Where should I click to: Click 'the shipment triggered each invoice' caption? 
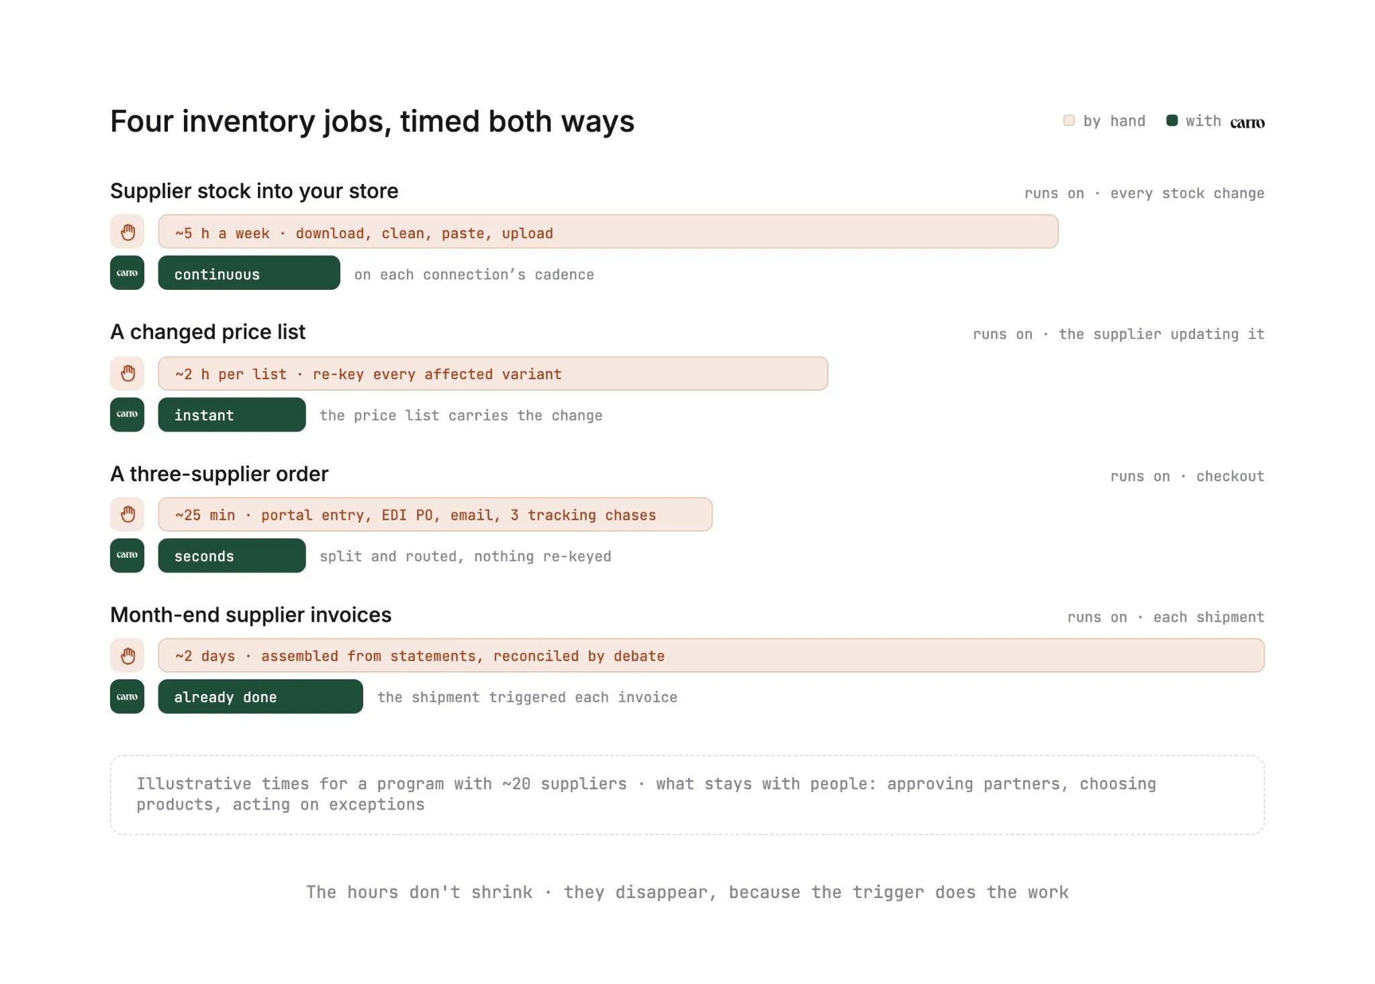527,697
